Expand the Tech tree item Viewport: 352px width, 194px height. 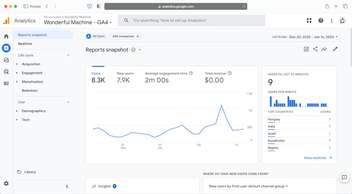[17, 120]
